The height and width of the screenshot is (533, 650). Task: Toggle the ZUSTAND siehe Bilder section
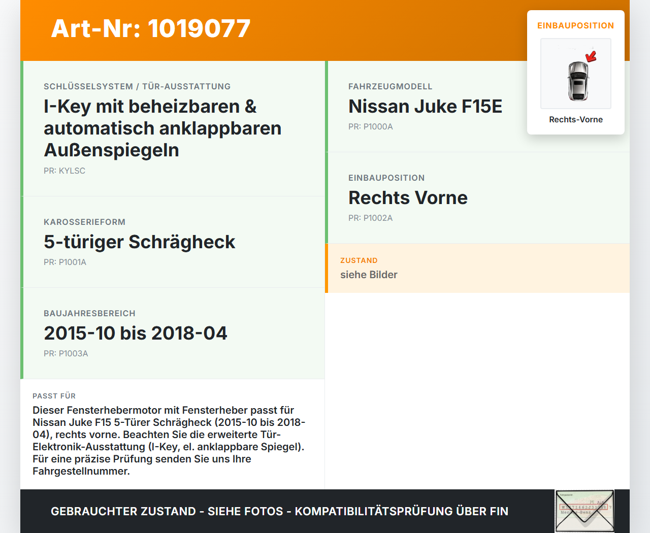pyautogui.click(x=477, y=268)
